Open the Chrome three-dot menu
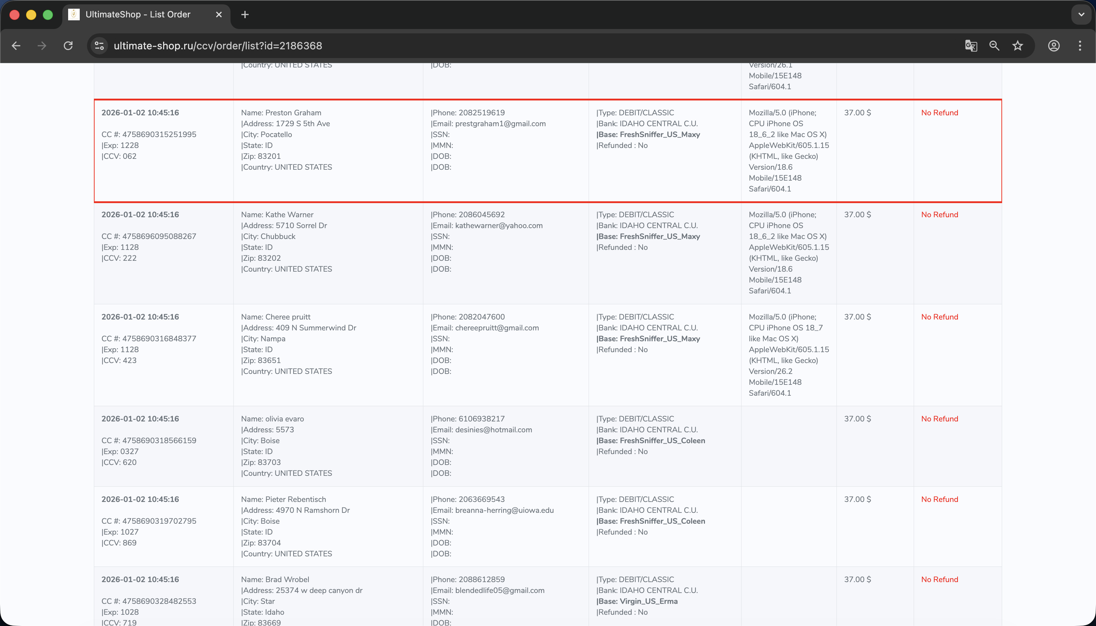Image resolution: width=1096 pixels, height=626 pixels. click(1080, 46)
